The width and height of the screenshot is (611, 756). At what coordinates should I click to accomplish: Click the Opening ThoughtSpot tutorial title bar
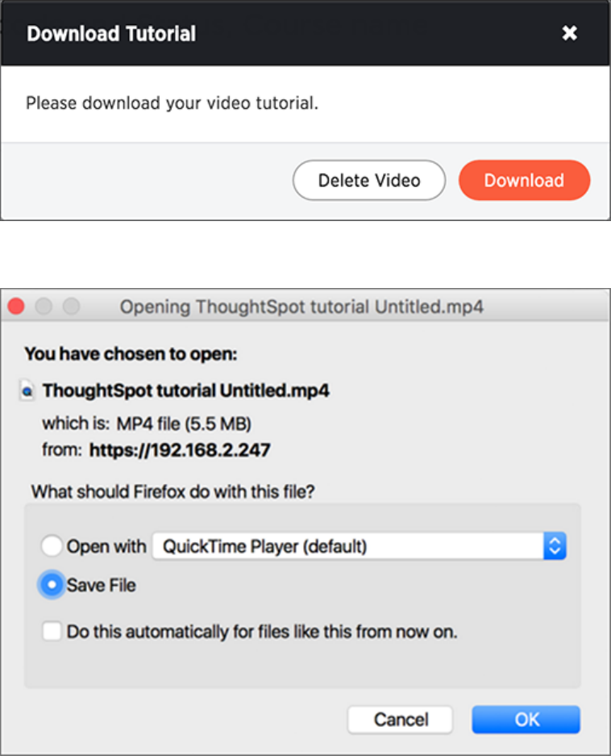301,307
